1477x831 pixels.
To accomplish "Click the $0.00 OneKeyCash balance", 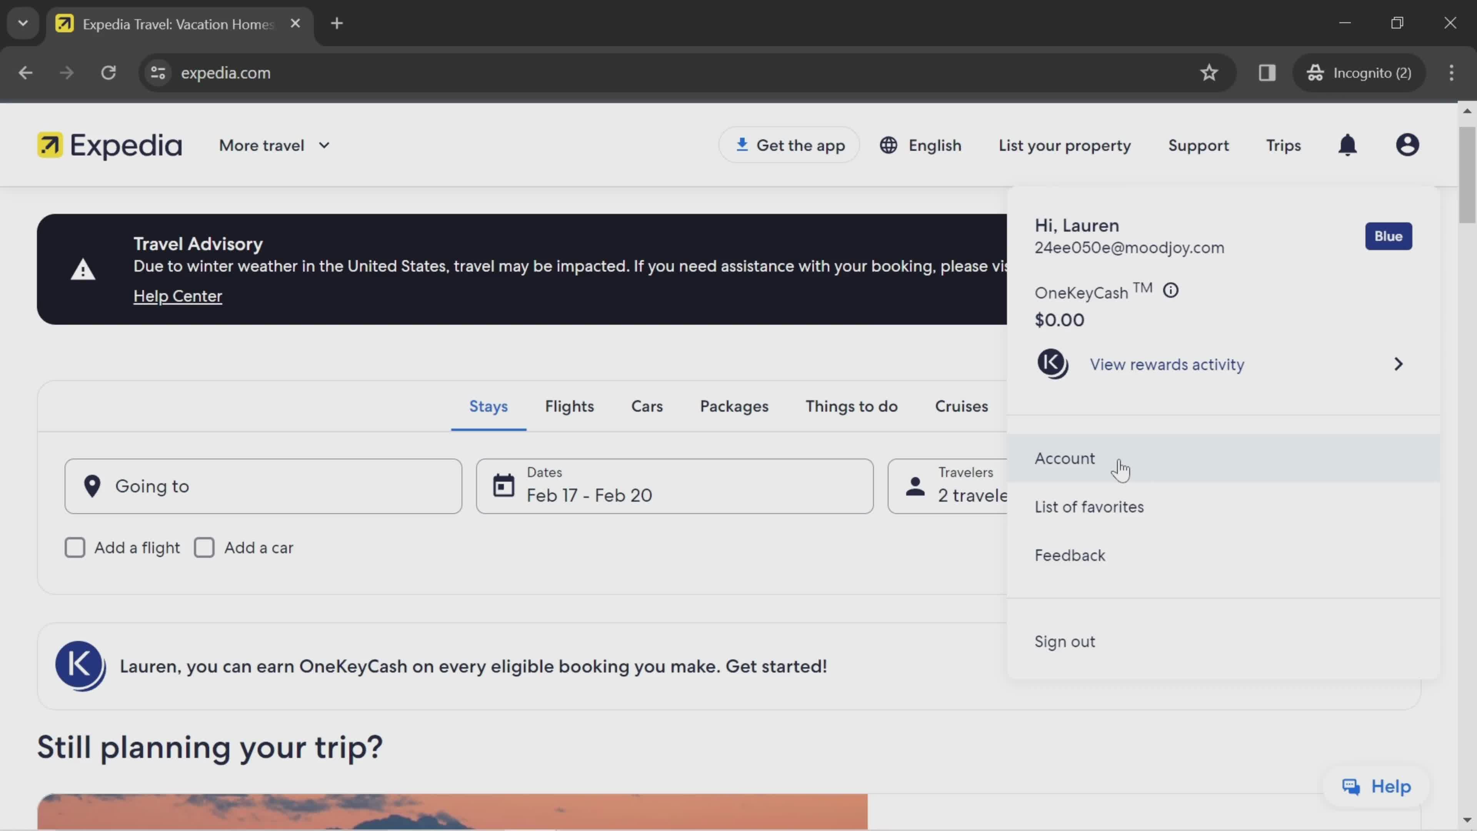I will coord(1059,320).
